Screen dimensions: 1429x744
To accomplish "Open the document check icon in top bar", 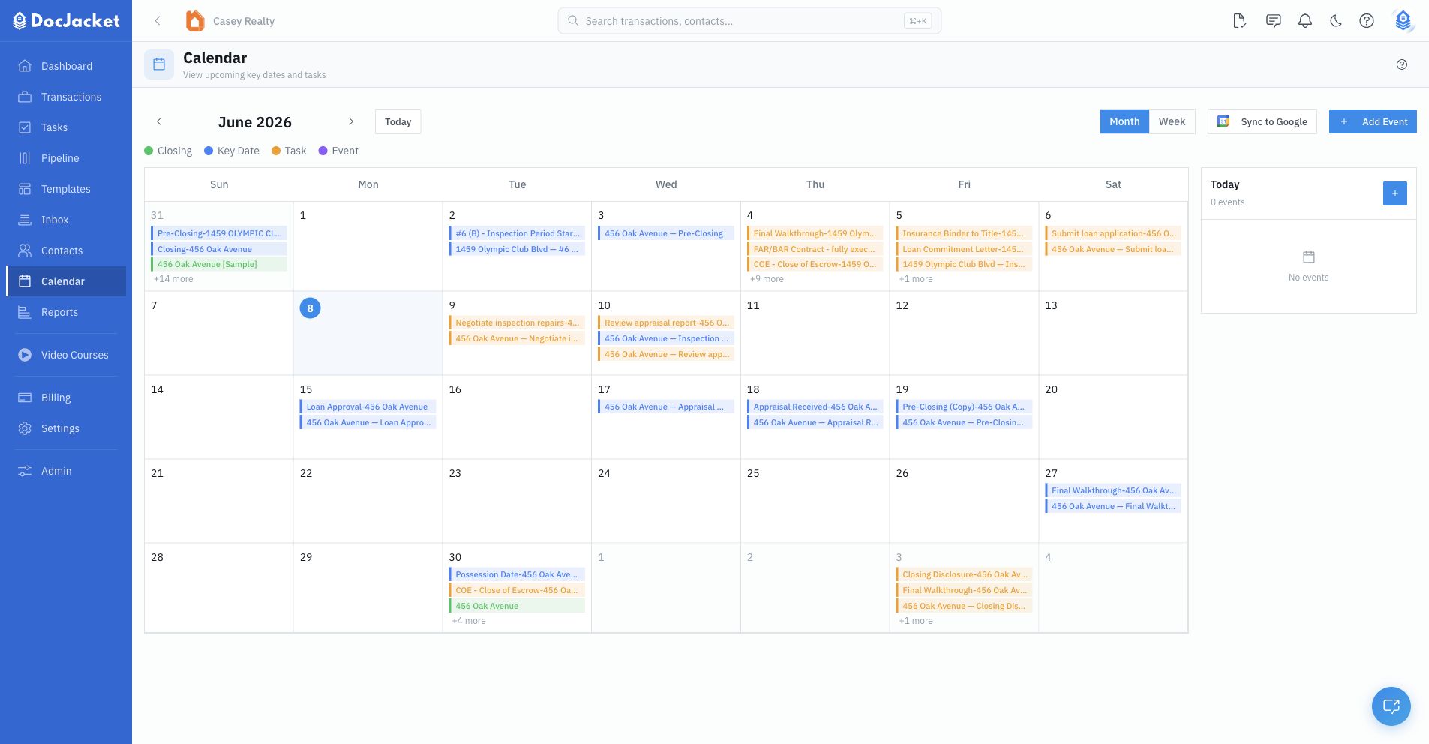I will 1240,21.
